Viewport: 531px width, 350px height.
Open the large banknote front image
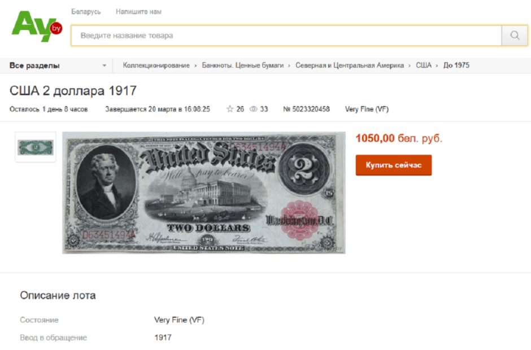click(x=204, y=193)
